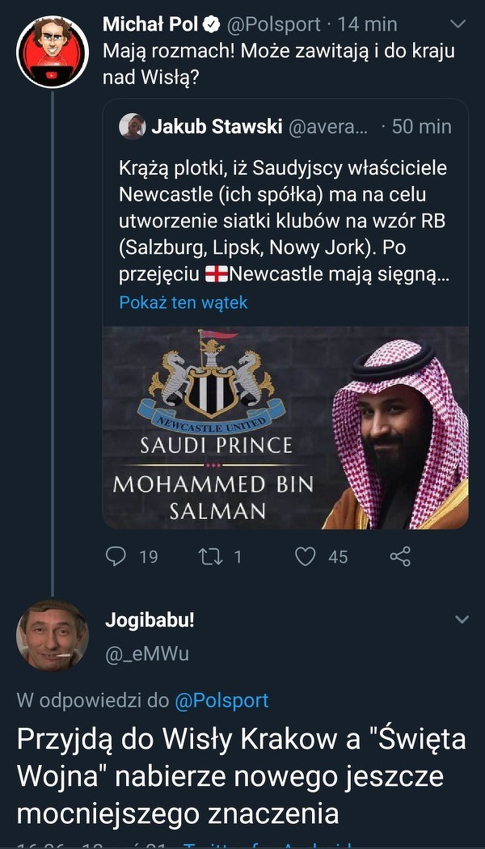485x849 pixels.
Task: Tap the share icon under the tweet
Action: pos(400,556)
